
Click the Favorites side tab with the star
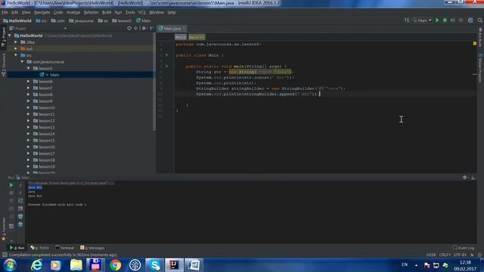pos(3,230)
